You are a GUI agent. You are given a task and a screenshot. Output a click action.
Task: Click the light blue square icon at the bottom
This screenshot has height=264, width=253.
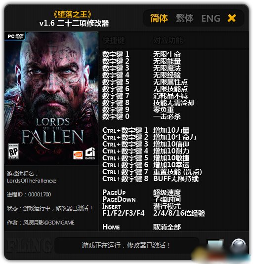pyautogui.click(x=215, y=244)
